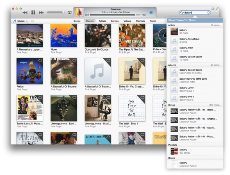The image size is (230, 175).
Task: Open The Wall - Disc 1 album
Action: pos(132,108)
